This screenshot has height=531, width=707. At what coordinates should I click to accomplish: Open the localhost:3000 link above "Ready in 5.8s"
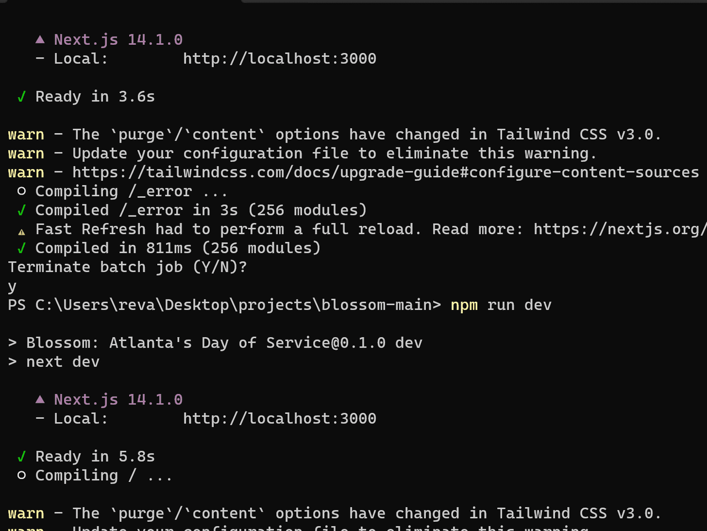(x=279, y=419)
